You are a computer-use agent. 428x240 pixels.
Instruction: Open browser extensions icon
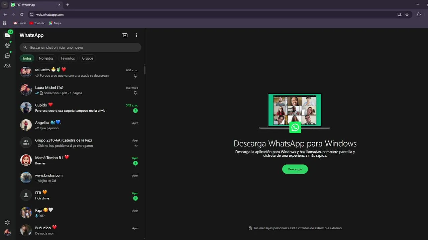click(419, 15)
